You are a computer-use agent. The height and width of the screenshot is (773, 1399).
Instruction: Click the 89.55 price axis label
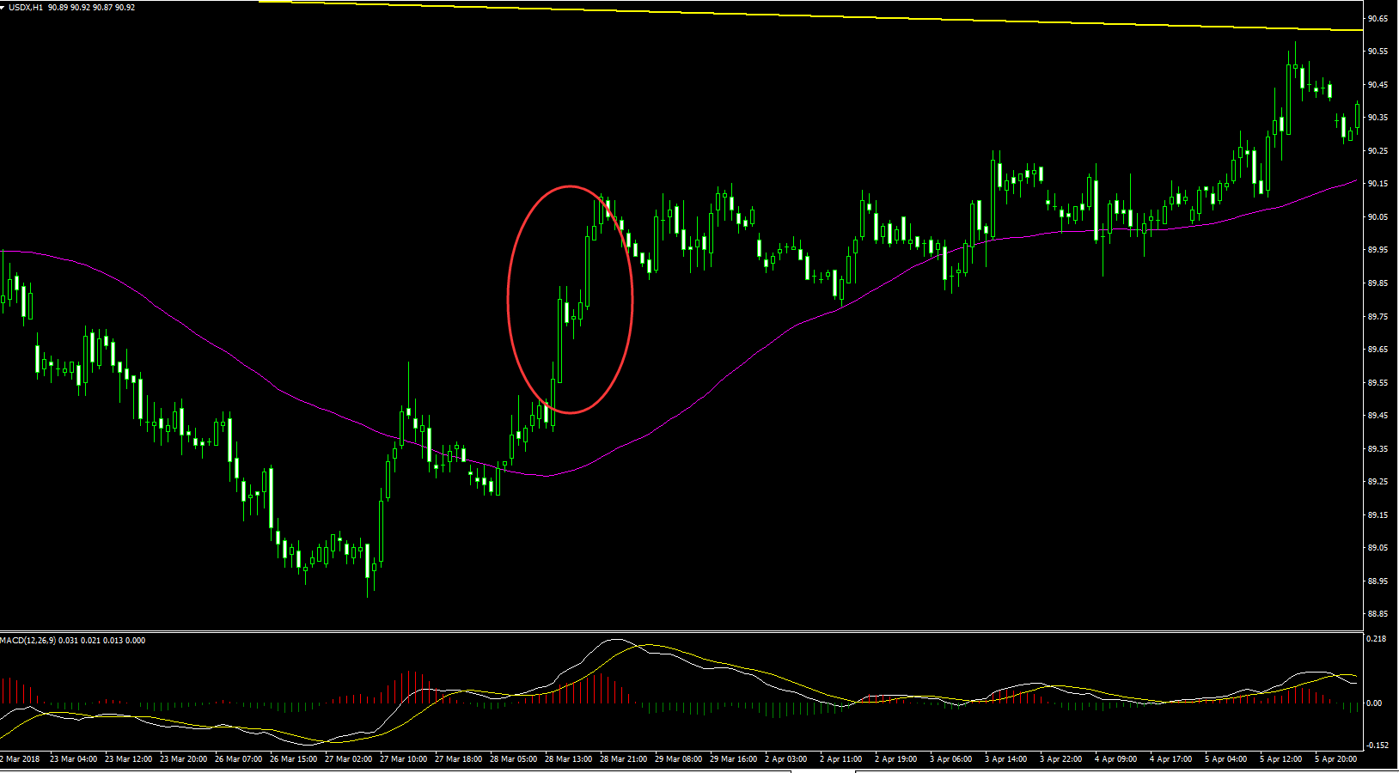(x=1378, y=383)
